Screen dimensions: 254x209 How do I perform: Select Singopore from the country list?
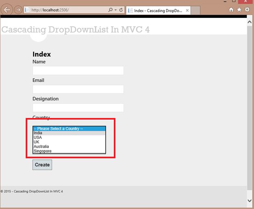69,151
